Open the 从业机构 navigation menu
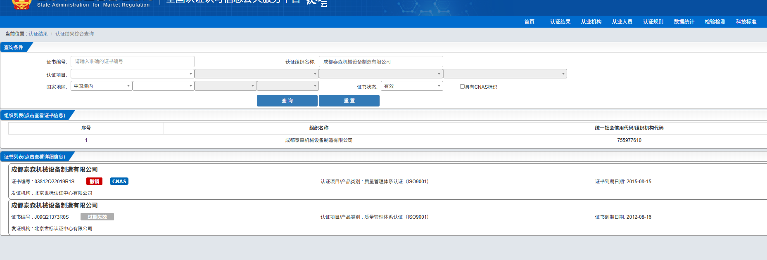The image size is (767, 260). [x=591, y=22]
